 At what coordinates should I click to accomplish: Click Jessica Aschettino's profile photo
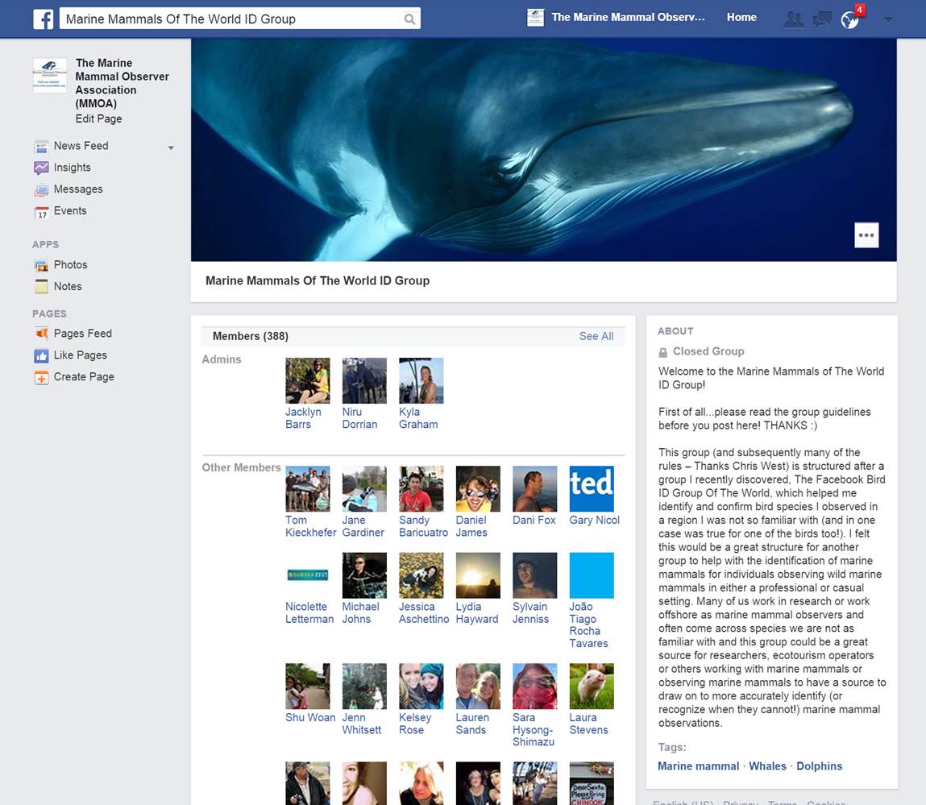[421, 575]
